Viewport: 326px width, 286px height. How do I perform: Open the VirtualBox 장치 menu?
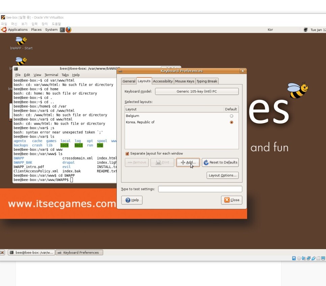pos(45,24)
